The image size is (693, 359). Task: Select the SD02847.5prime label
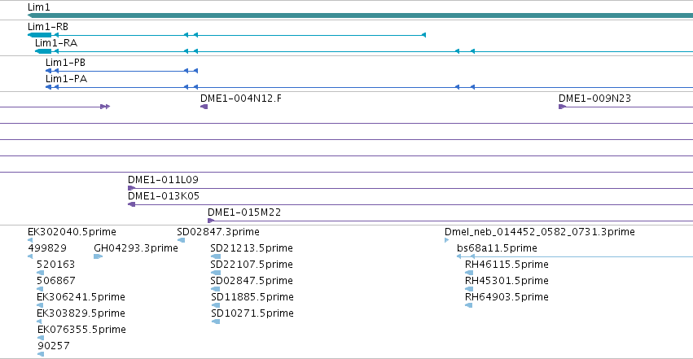[252, 281]
